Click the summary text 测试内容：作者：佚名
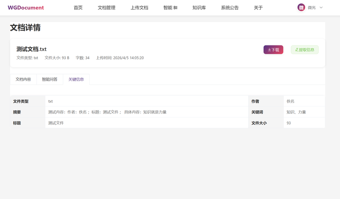Screen dimensions: 340x199 coord(108,112)
